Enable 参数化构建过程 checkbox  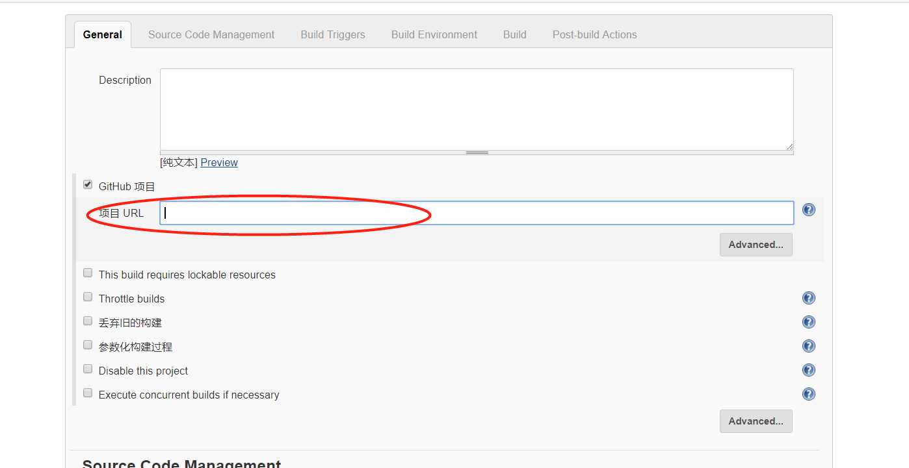pyautogui.click(x=88, y=345)
